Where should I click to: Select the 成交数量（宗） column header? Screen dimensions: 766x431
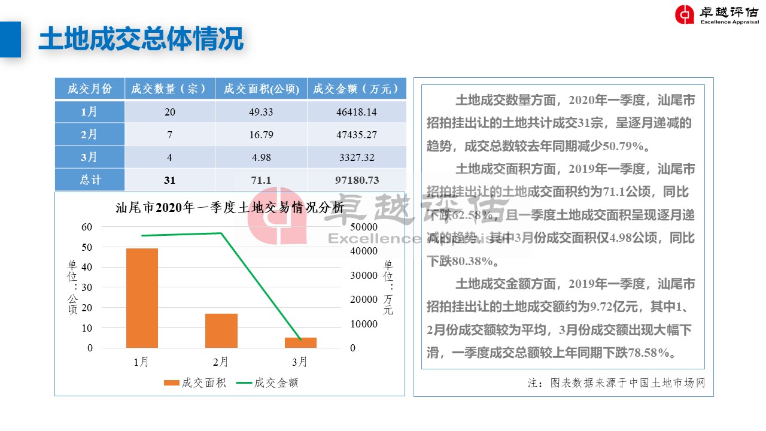pos(169,89)
